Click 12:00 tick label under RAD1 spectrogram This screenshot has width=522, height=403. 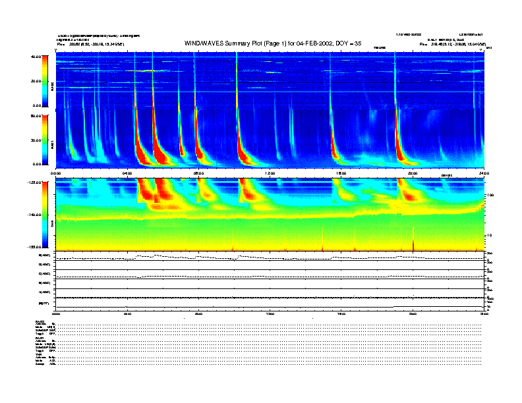(x=270, y=173)
